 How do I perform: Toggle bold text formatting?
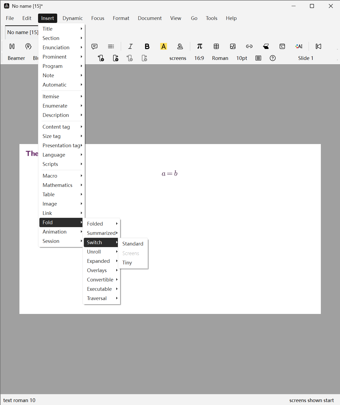pyautogui.click(x=147, y=46)
